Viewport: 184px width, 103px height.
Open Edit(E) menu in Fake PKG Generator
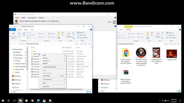tap(23, 18)
